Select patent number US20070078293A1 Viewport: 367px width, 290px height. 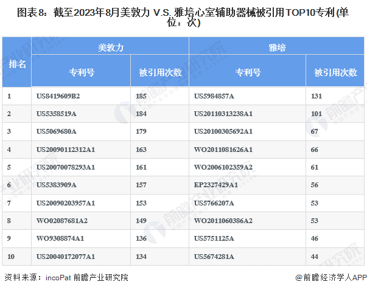(x=66, y=167)
